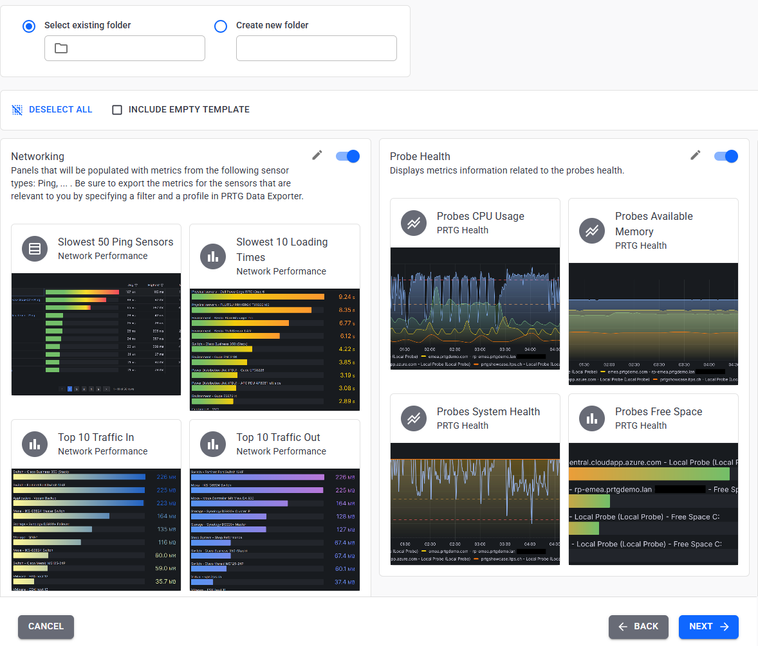Open the Top 10 Traffic Out preview image
The height and width of the screenshot is (646, 758).
tap(275, 530)
